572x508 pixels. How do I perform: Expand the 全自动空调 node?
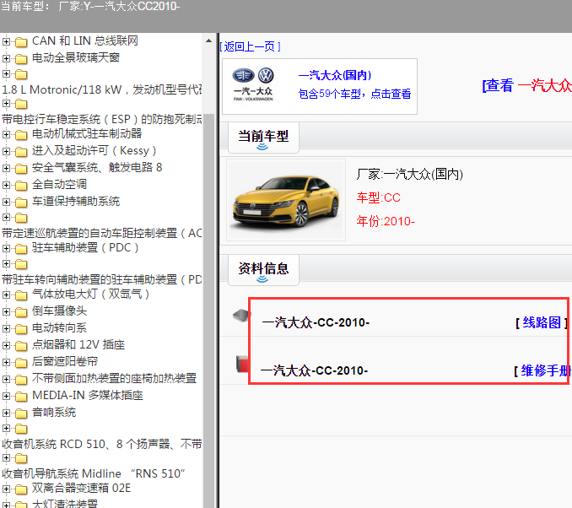6,185
